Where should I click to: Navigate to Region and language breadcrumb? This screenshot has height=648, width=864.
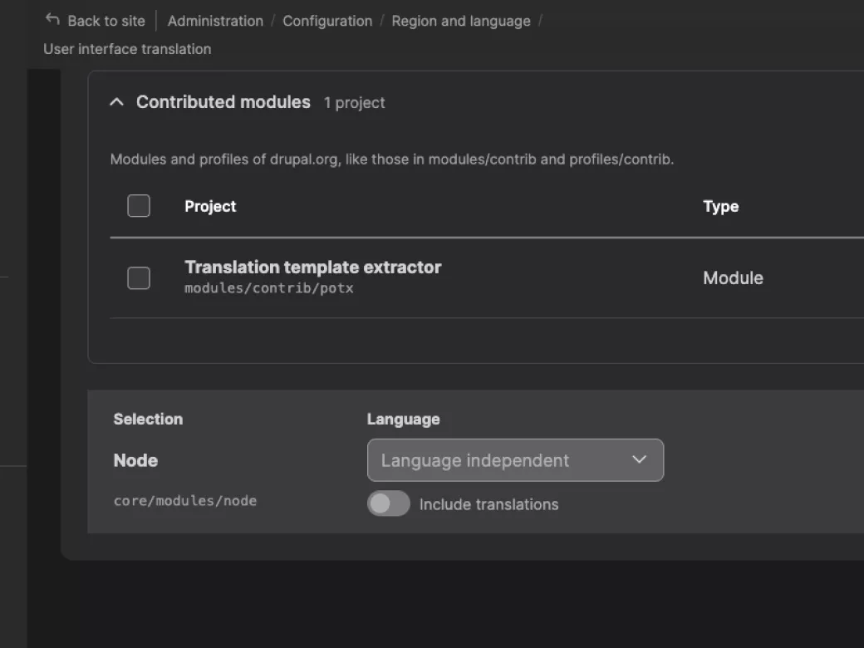coord(460,21)
